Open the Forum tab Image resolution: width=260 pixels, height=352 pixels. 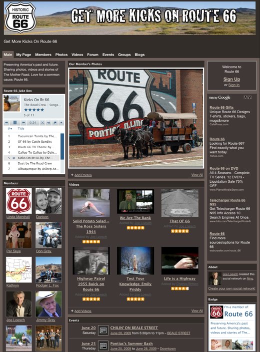[x=93, y=55]
